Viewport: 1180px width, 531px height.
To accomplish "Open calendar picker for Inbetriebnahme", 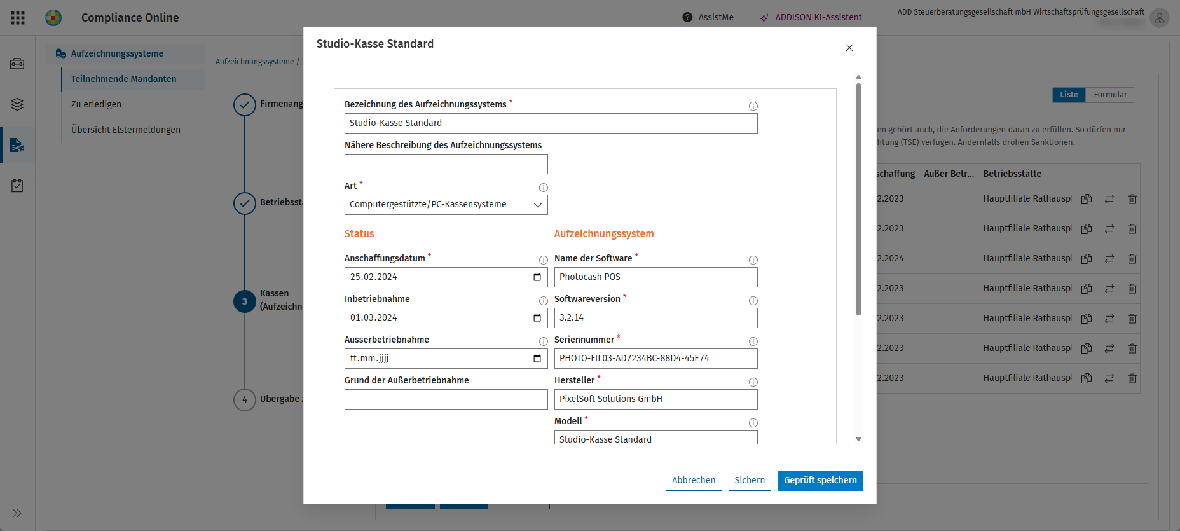I will pos(537,318).
